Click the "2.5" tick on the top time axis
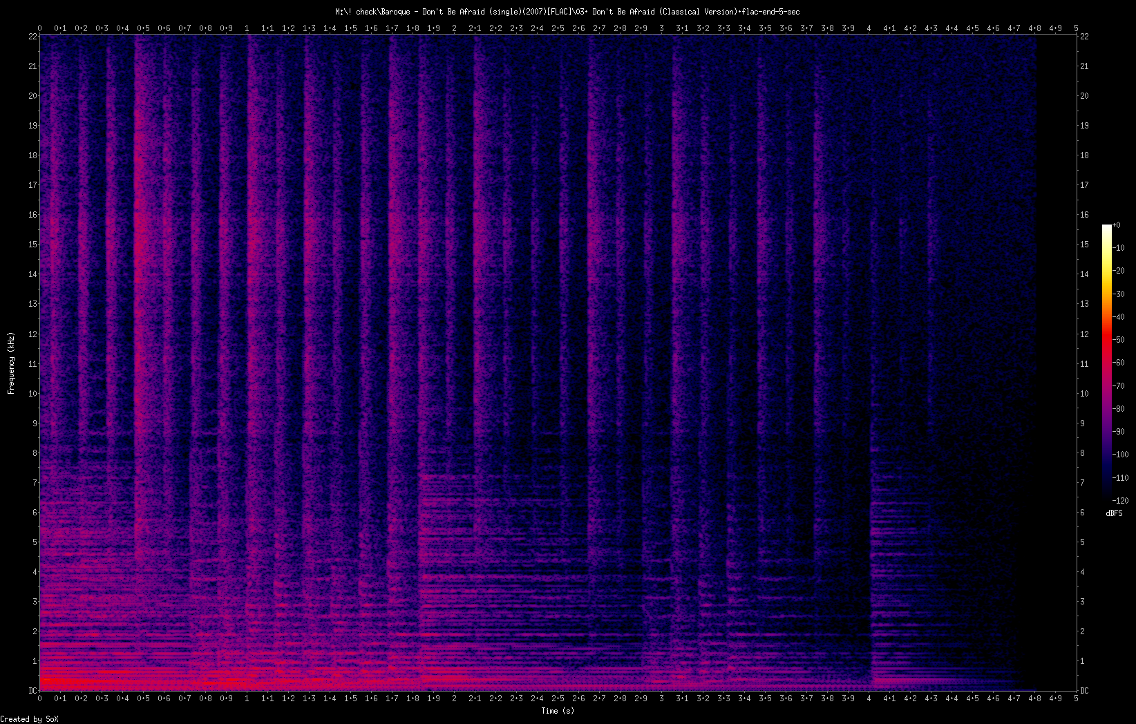This screenshot has width=1136, height=724. click(x=558, y=28)
